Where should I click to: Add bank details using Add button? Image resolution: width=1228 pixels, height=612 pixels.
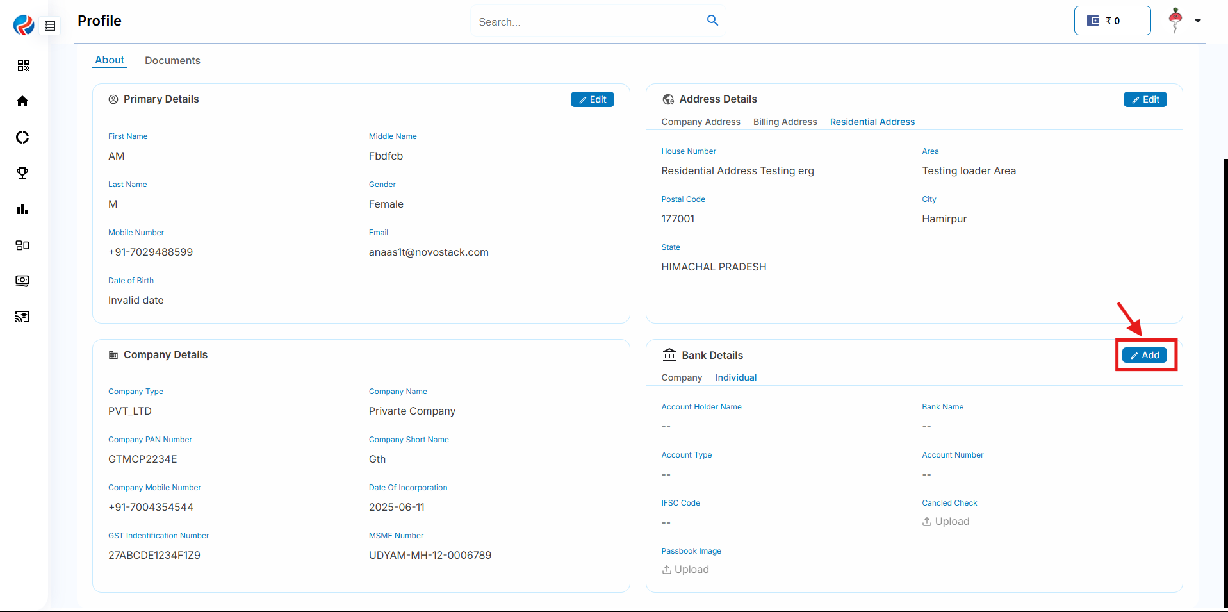point(1145,355)
